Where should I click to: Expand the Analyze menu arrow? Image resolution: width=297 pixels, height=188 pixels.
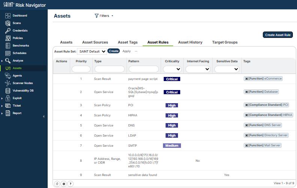pos(2,61)
